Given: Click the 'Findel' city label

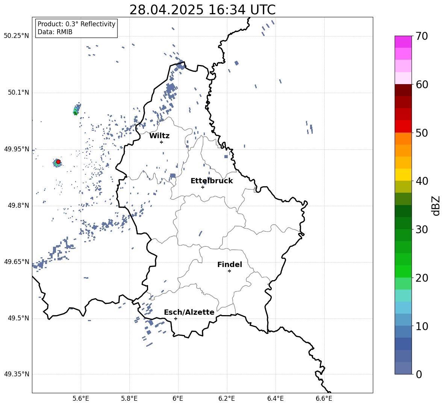Looking at the screenshot, I should pyautogui.click(x=230, y=264).
